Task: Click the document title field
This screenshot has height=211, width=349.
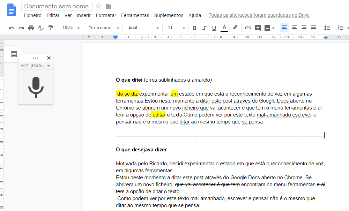Action: [x=57, y=6]
